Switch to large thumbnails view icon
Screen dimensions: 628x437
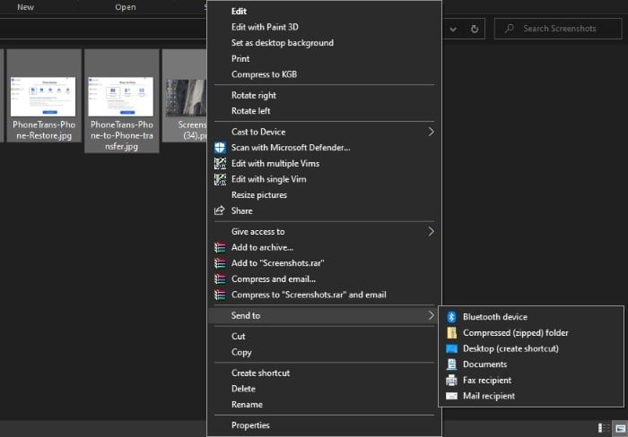(x=621, y=428)
